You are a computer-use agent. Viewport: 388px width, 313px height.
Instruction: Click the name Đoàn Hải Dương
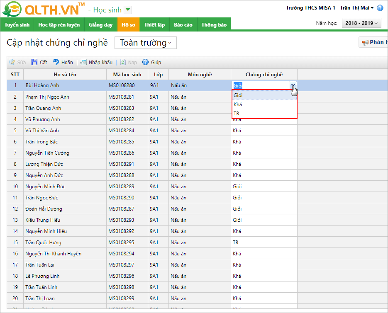(44, 209)
